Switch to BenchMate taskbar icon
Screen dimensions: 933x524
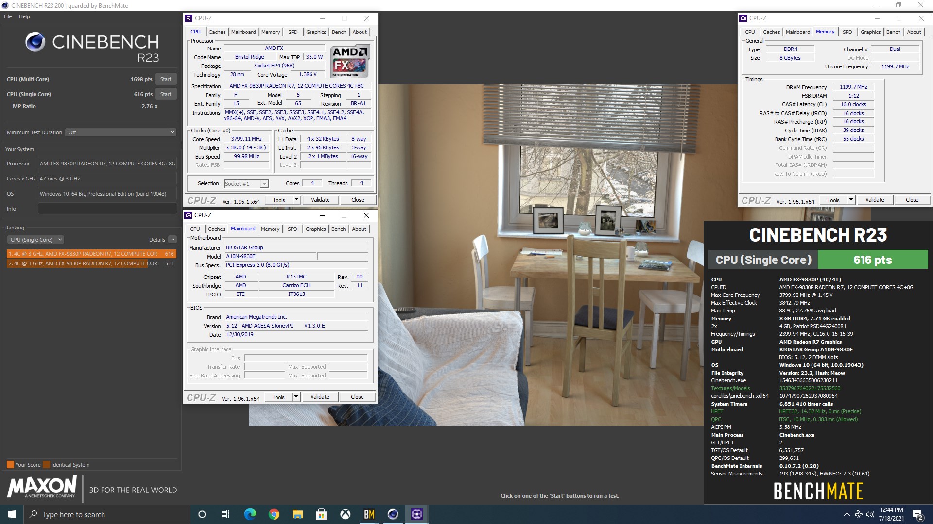tap(369, 514)
